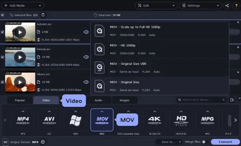241x146 pixels.
Task: Play the Hawaii.avi thumbnail preview
Action: tap(20, 57)
